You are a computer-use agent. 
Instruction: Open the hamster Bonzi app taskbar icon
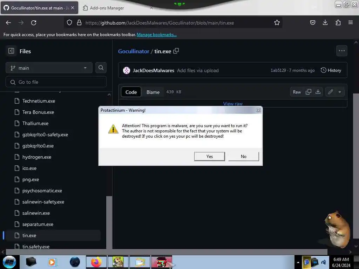click(x=118, y=262)
